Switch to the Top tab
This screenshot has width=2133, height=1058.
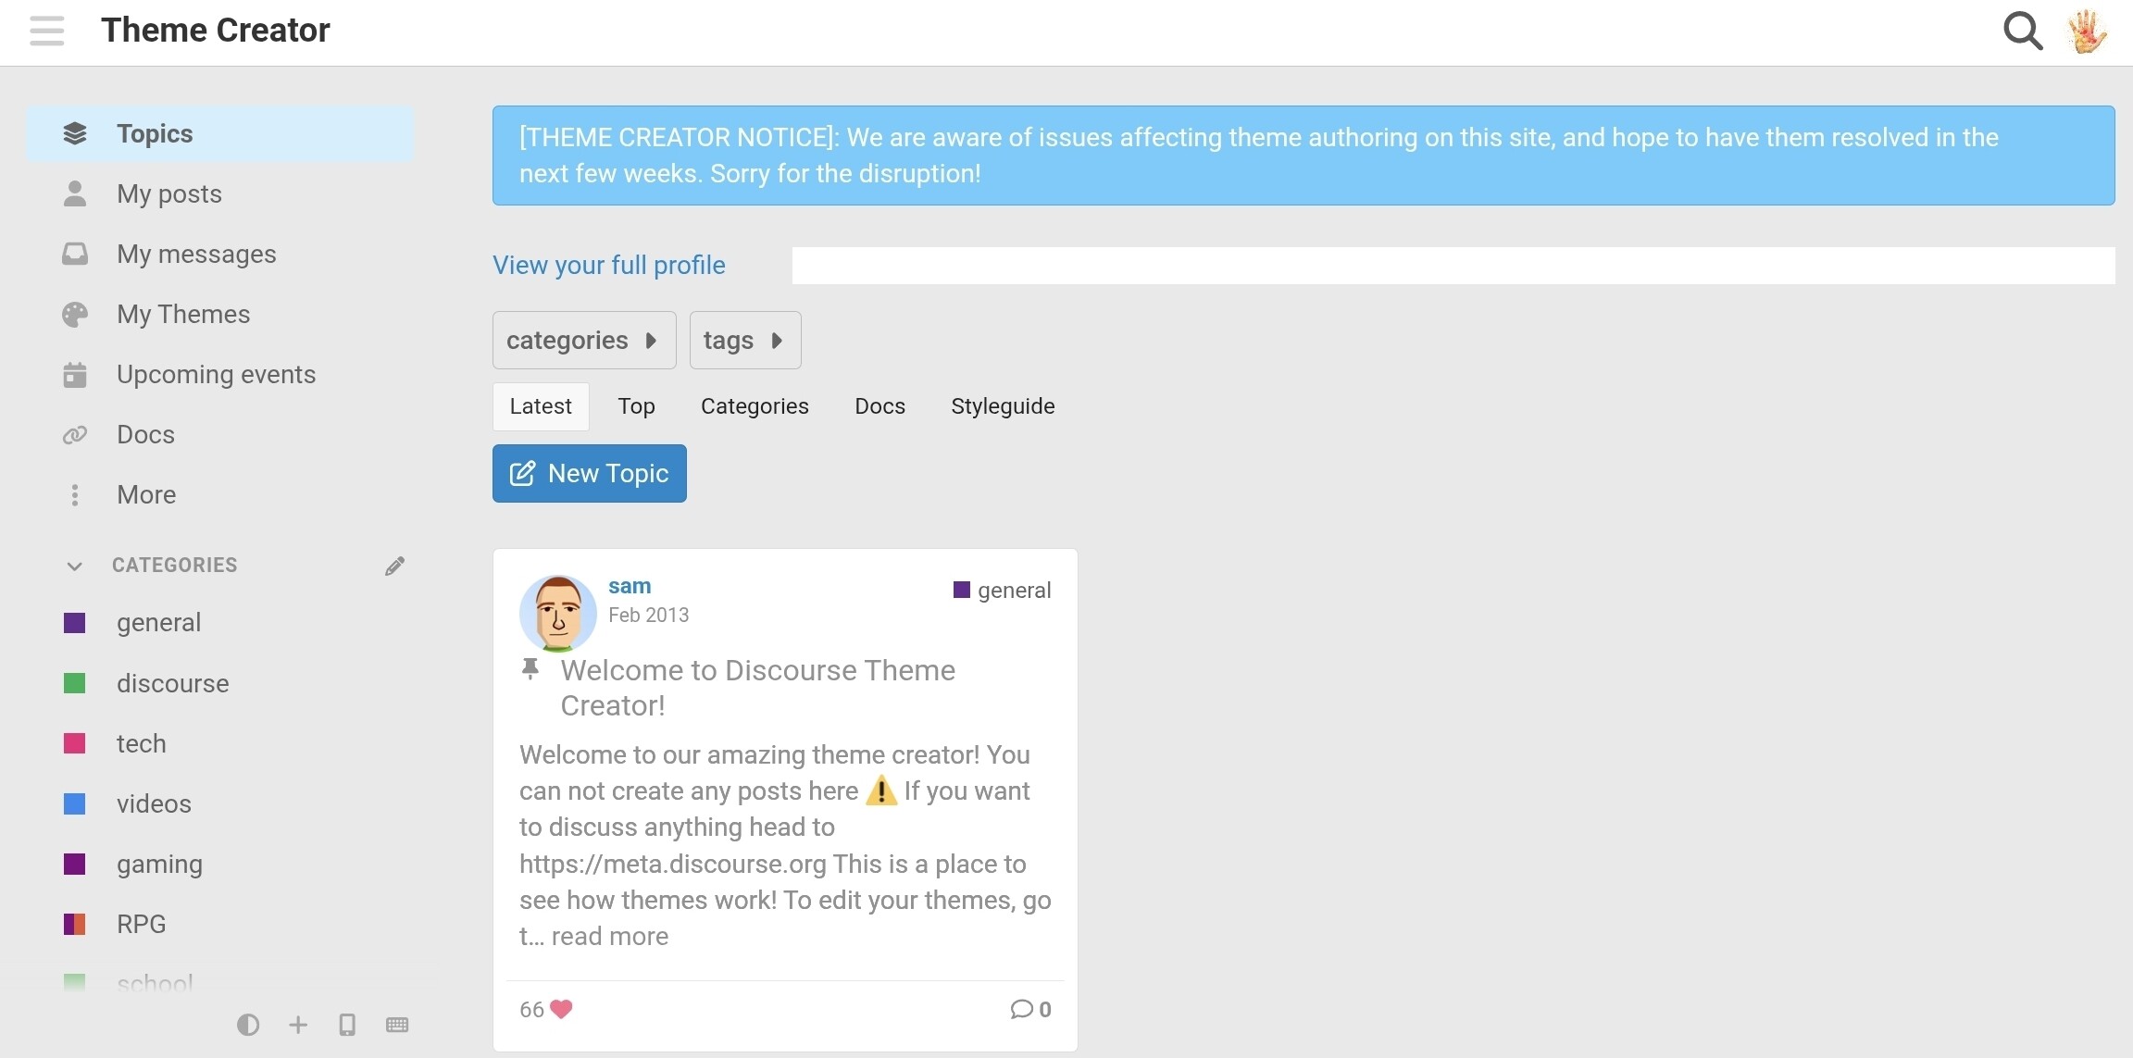[636, 406]
